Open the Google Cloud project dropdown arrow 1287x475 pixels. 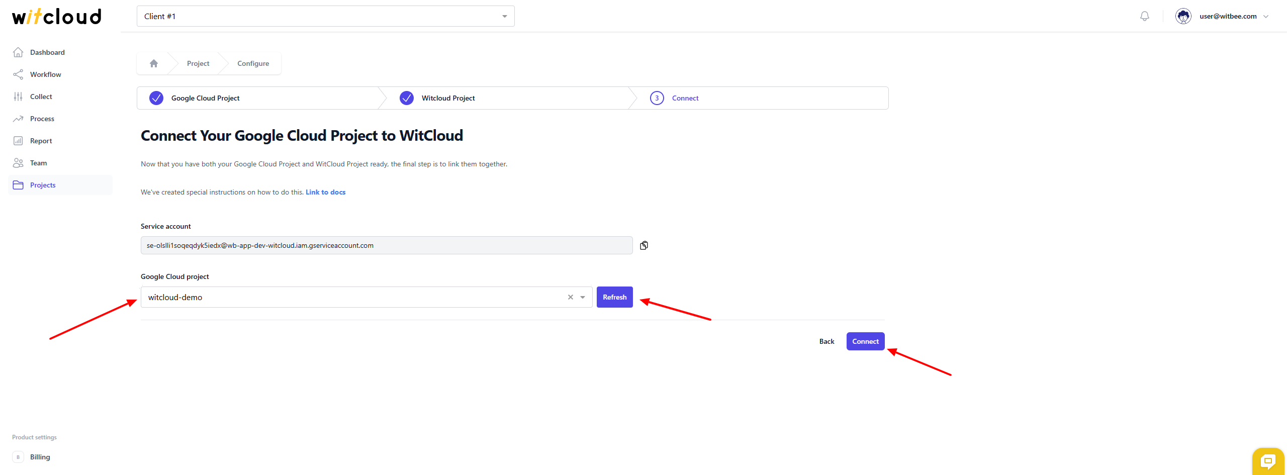tap(583, 297)
